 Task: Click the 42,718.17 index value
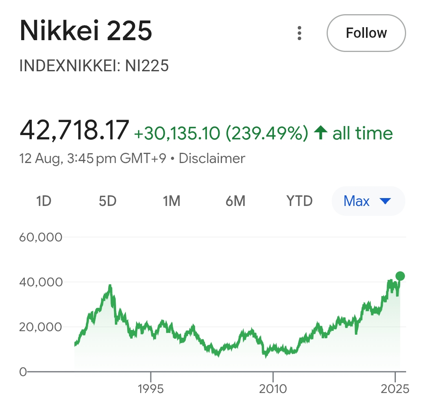tap(74, 130)
